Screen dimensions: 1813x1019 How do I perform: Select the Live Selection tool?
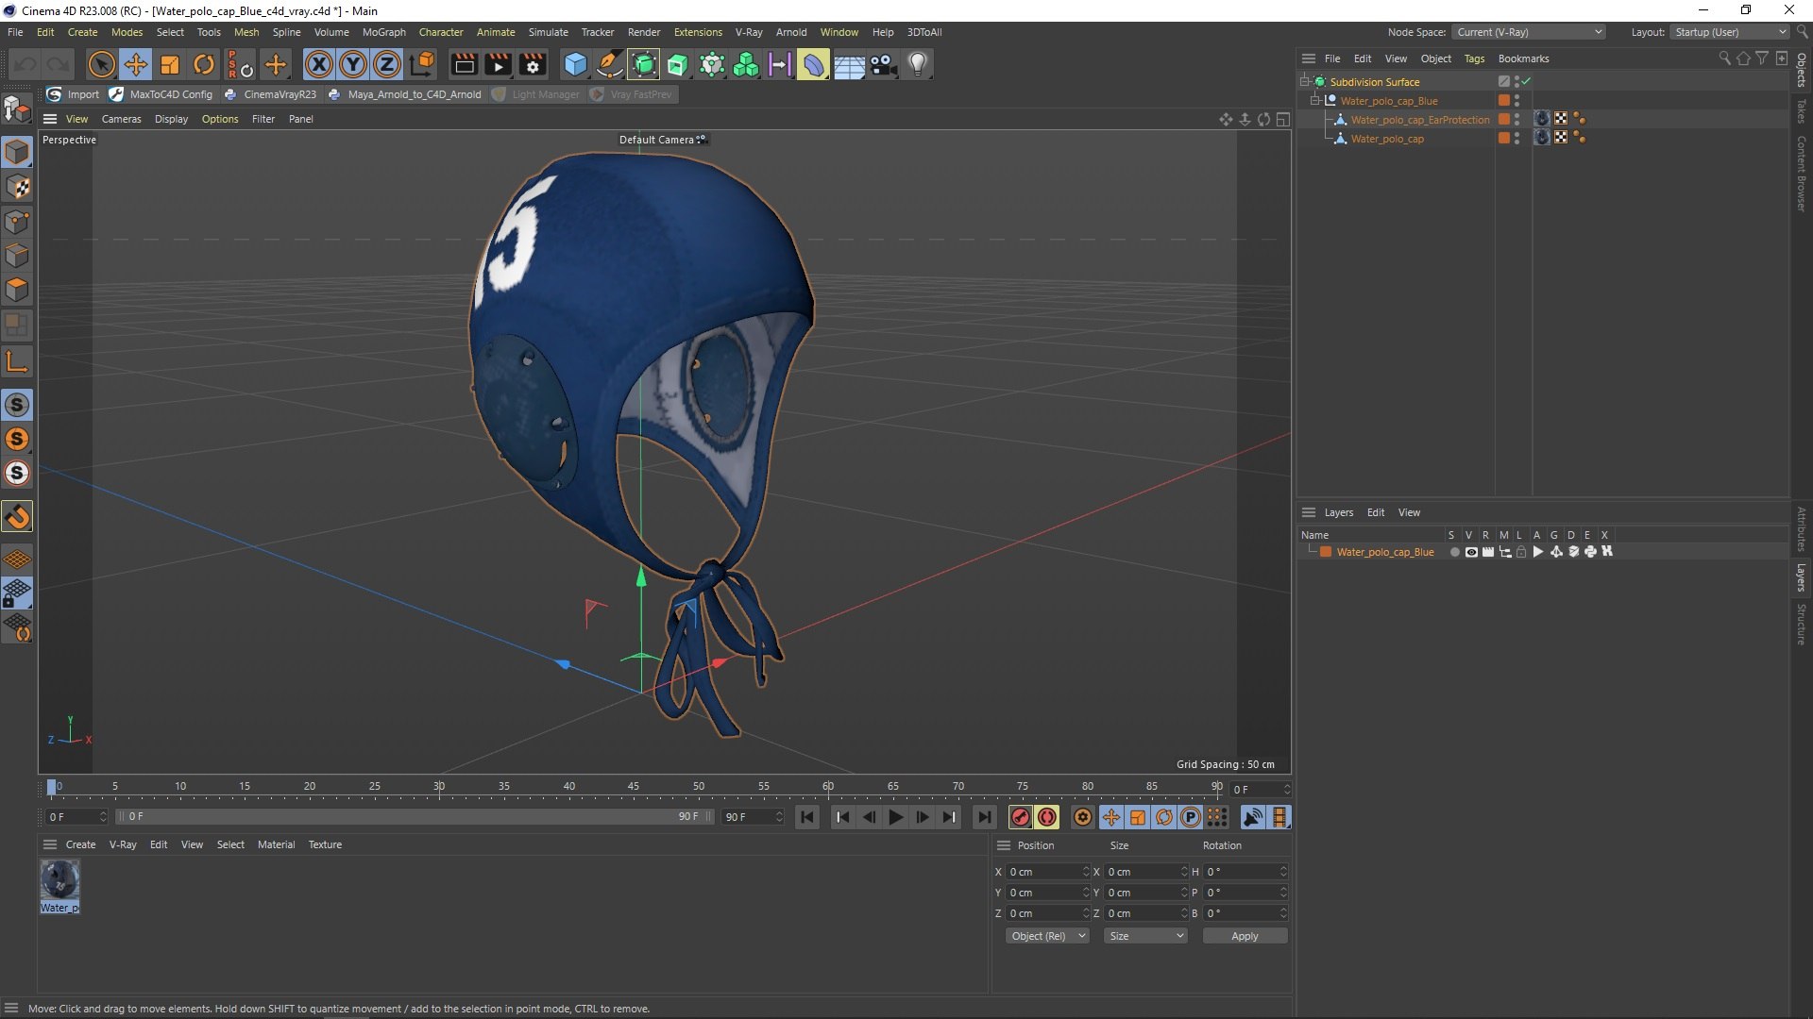(x=101, y=64)
